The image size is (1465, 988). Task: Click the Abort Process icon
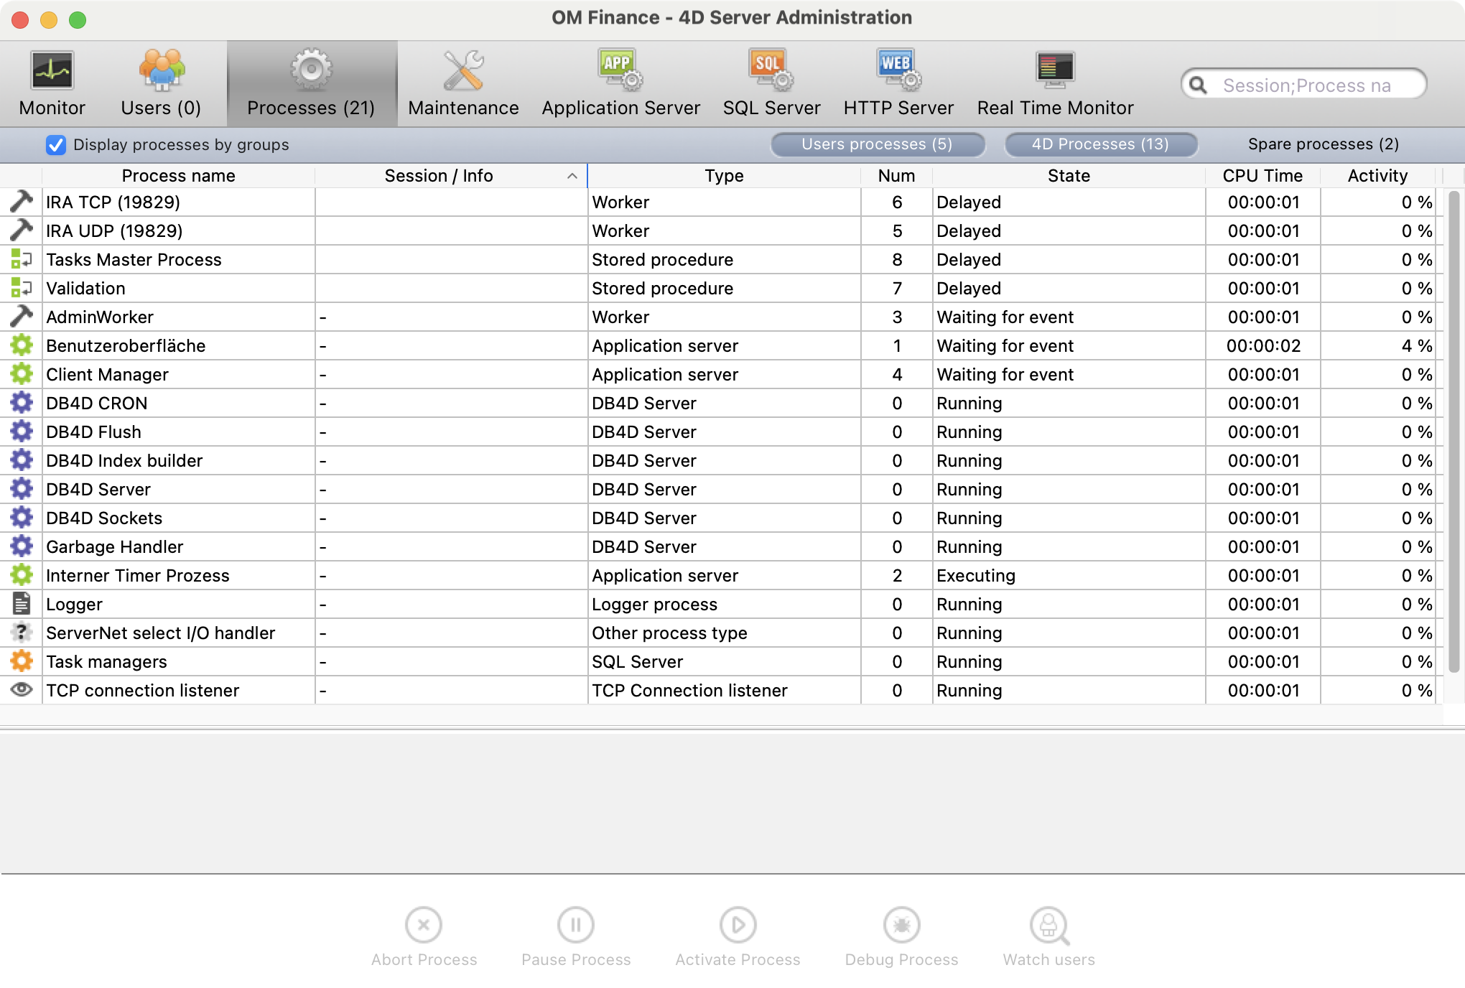[x=424, y=925]
